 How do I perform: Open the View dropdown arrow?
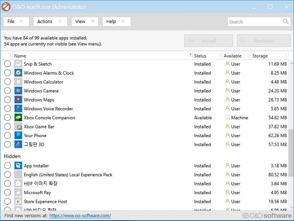pos(92,21)
